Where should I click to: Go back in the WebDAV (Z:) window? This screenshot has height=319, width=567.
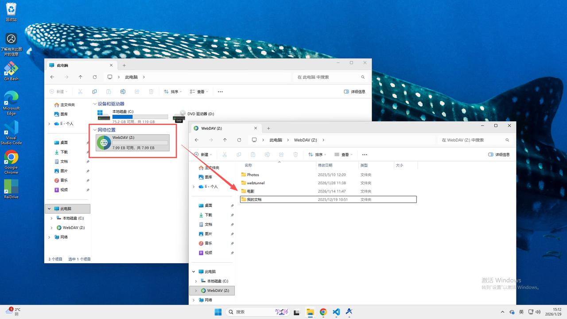[197, 140]
